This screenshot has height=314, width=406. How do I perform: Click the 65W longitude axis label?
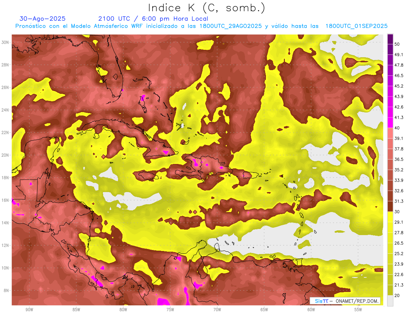point(264,310)
